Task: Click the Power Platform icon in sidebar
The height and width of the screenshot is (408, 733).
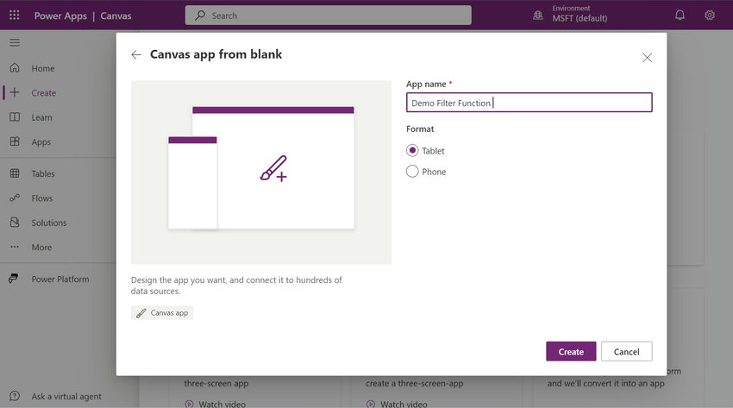Action: tap(14, 279)
